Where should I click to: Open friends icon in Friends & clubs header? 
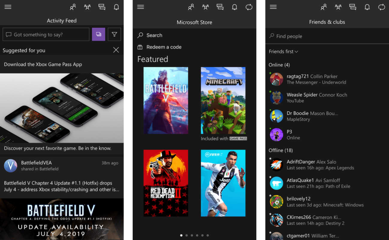[323, 7]
